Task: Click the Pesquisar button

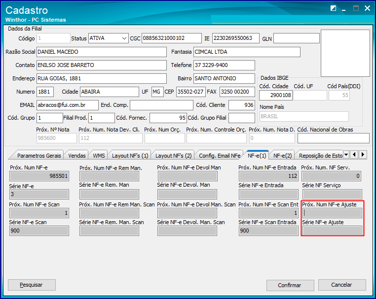Action: pos(32,285)
